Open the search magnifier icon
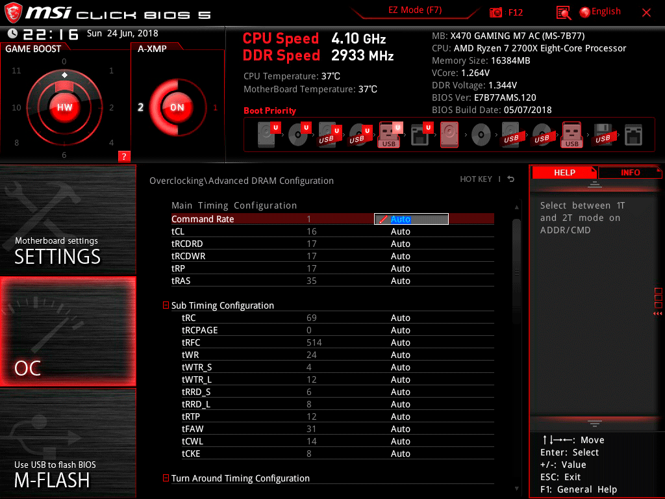This screenshot has width=665, height=499. coord(563,13)
